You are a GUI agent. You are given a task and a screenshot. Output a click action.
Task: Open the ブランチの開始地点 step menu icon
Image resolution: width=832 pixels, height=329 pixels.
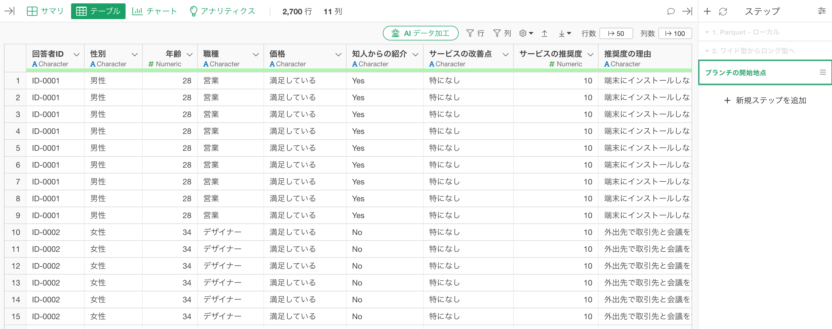tap(823, 72)
